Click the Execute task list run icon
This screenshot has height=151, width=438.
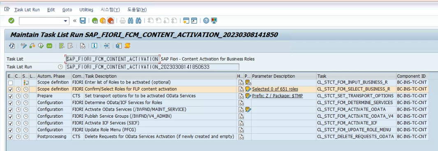pyautogui.click(x=32, y=46)
